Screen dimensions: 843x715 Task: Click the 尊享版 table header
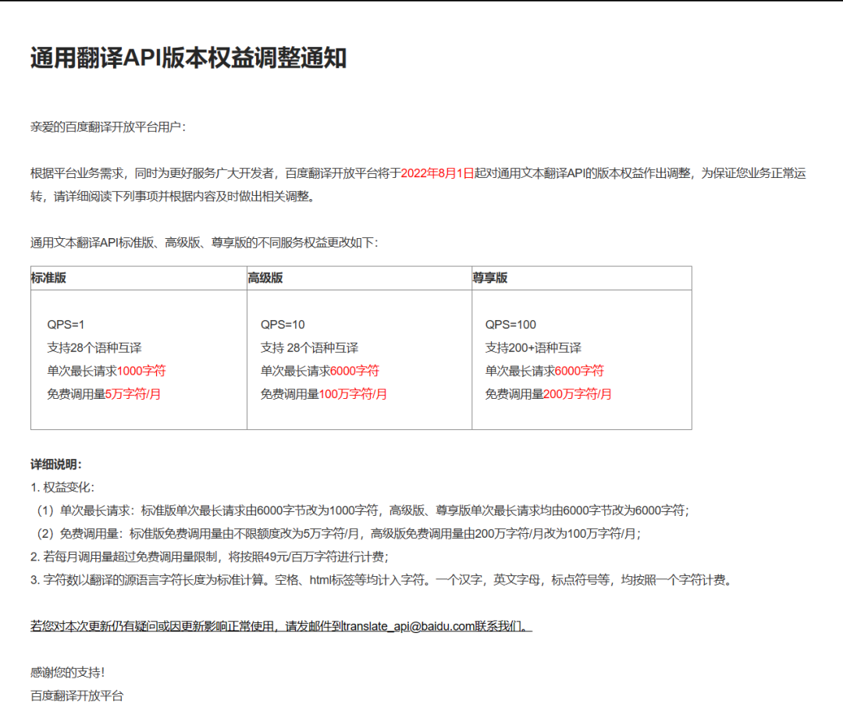[x=489, y=278]
